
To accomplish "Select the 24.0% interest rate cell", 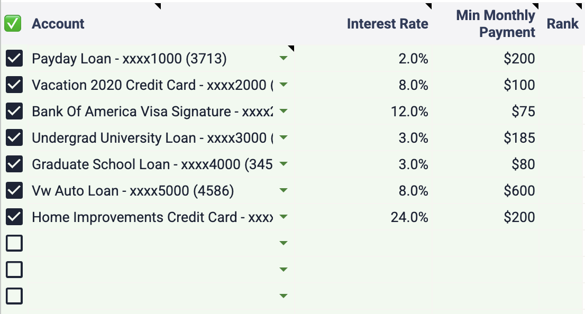I will 409,217.
